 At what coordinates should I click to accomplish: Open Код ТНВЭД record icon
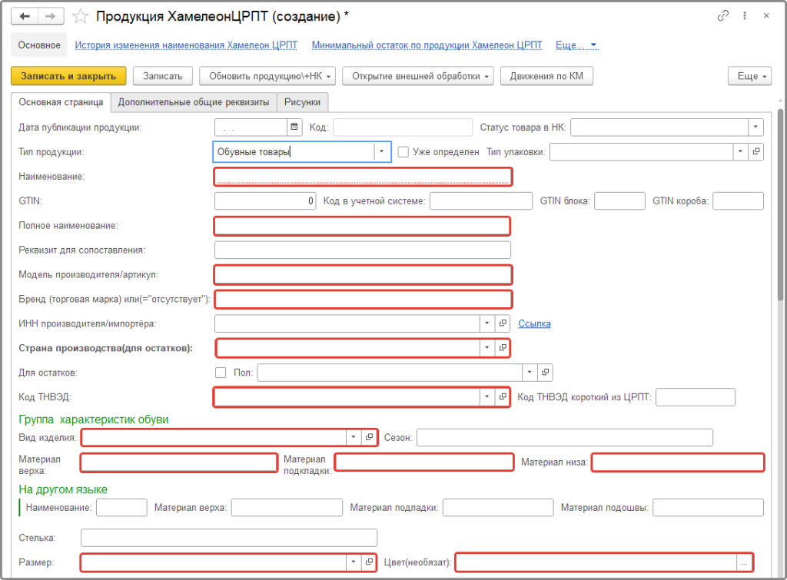click(x=503, y=397)
